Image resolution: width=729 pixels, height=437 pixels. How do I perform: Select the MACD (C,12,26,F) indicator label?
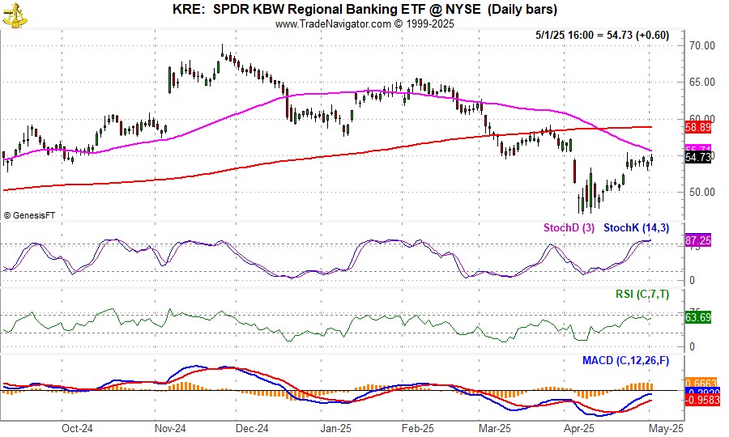[626, 360]
